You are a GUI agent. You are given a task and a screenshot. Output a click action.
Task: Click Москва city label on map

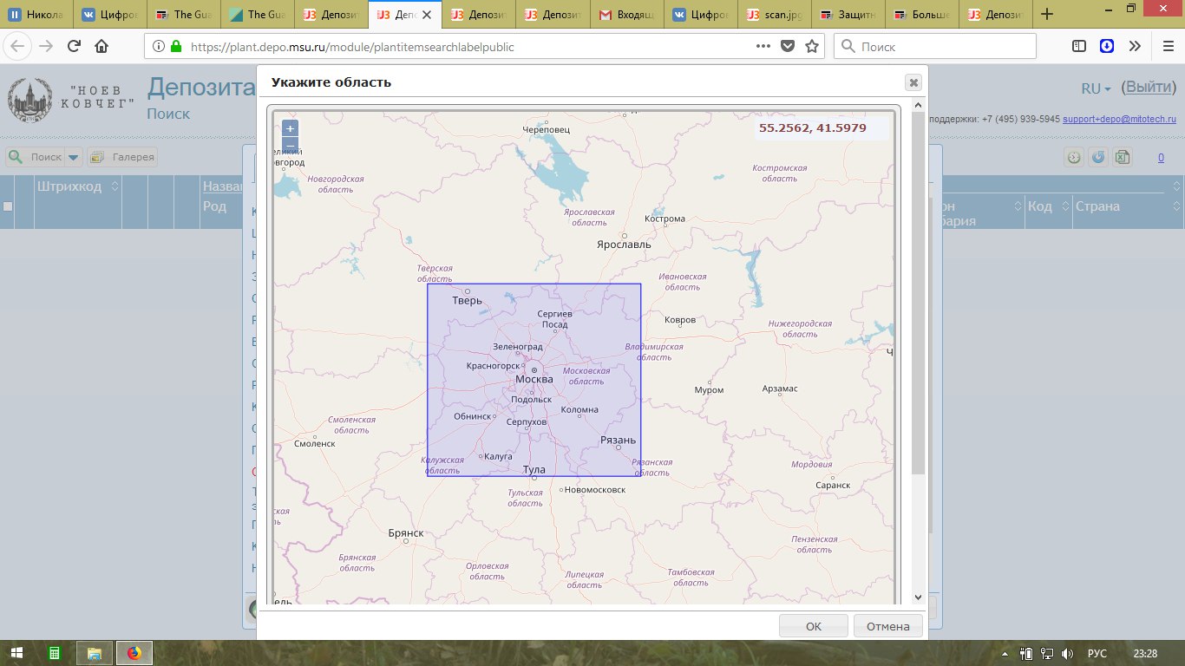[534, 380]
